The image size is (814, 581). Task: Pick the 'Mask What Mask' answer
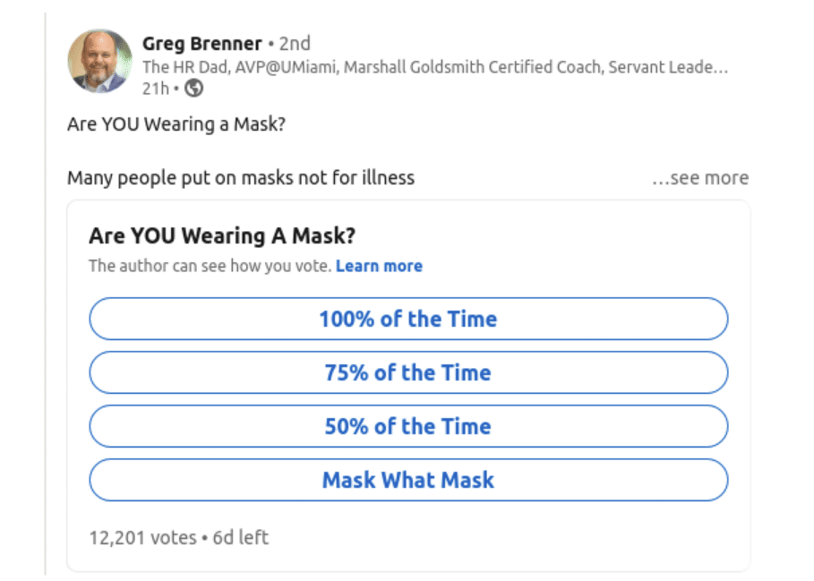pyautogui.click(x=408, y=480)
